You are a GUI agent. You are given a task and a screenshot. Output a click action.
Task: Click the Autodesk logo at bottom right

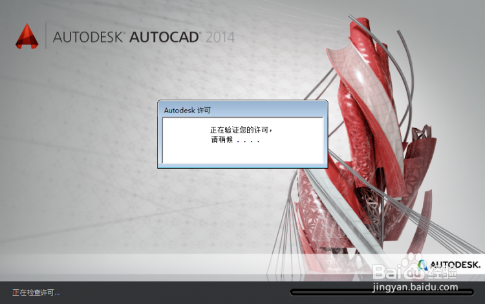449,265
